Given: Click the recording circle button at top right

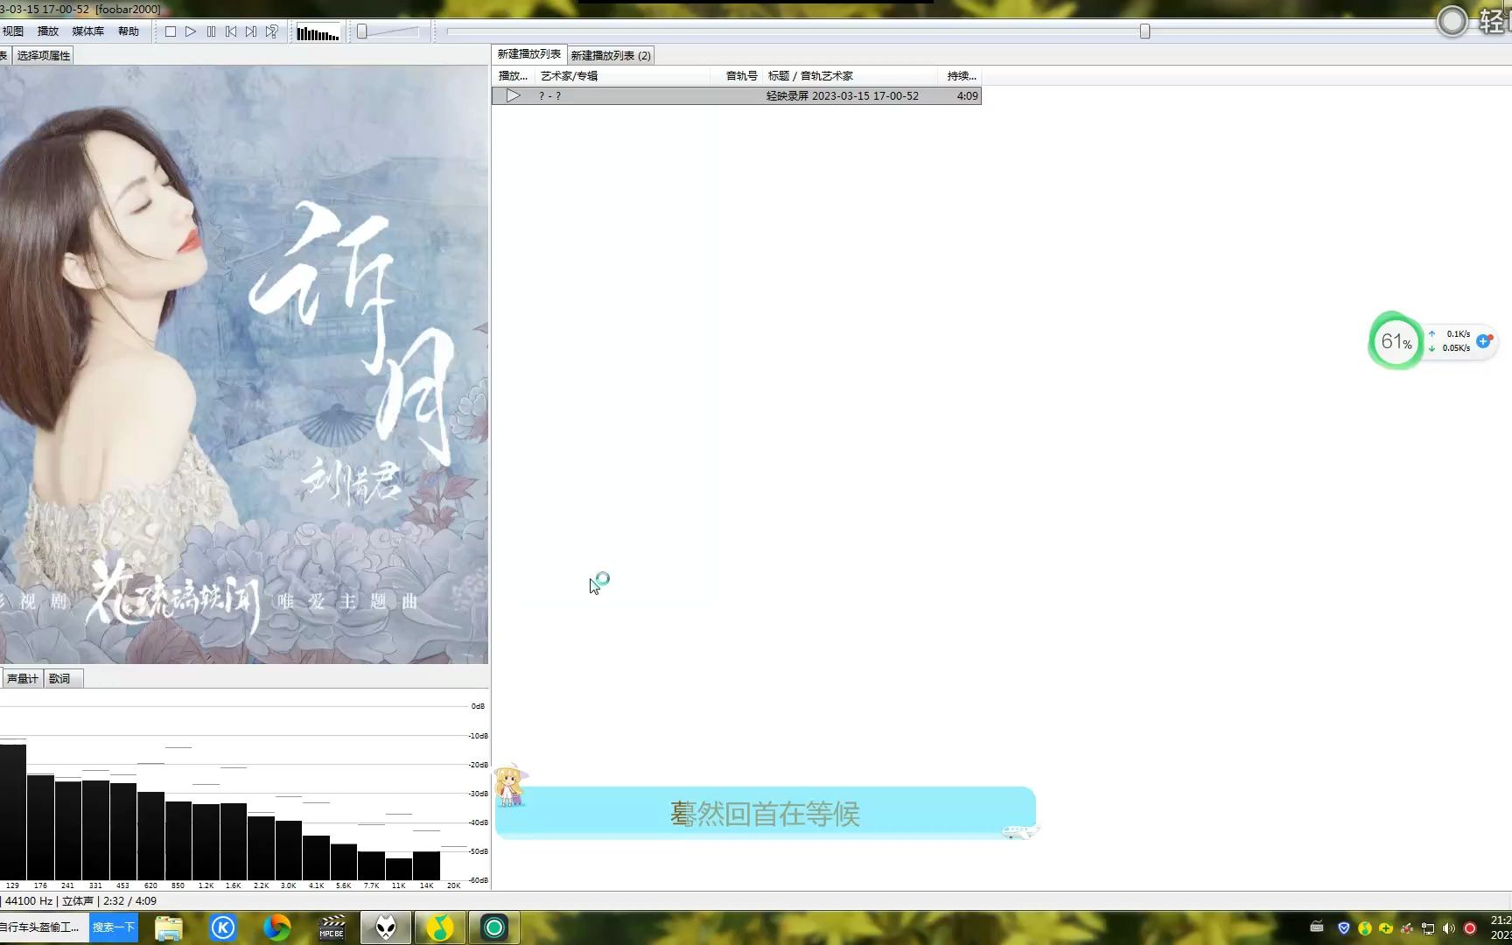Looking at the screenshot, I should tap(1452, 21).
